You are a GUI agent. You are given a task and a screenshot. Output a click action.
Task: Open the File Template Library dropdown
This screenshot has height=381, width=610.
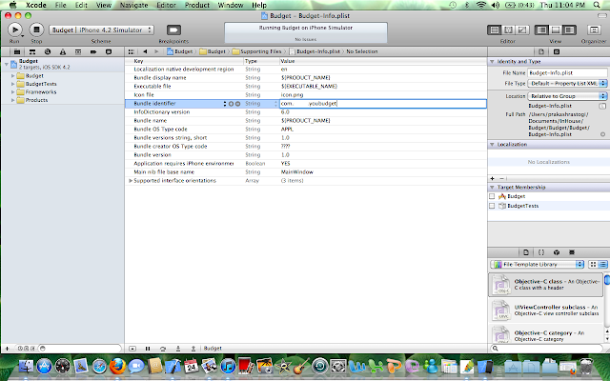(x=538, y=265)
